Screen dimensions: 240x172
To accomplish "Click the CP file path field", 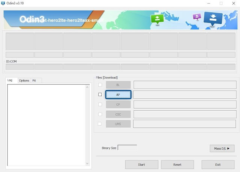I will point(185,105).
